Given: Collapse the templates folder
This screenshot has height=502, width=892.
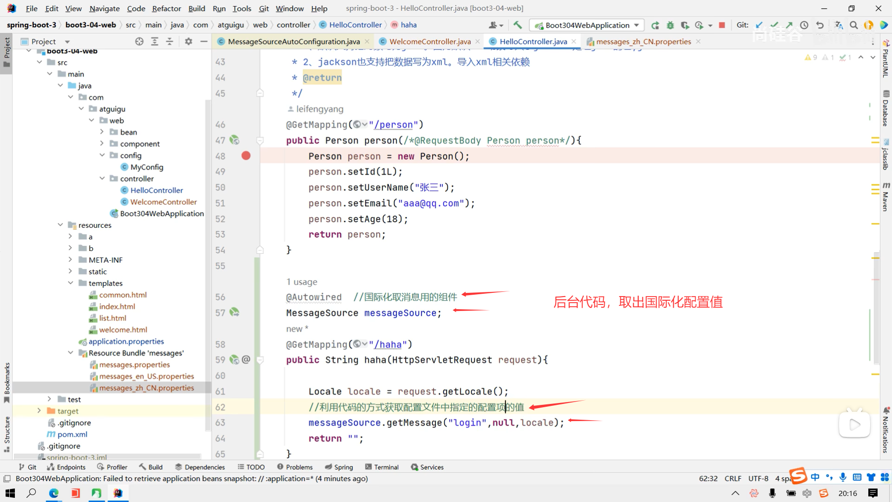Looking at the screenshot, I should (x=71, y=283).
